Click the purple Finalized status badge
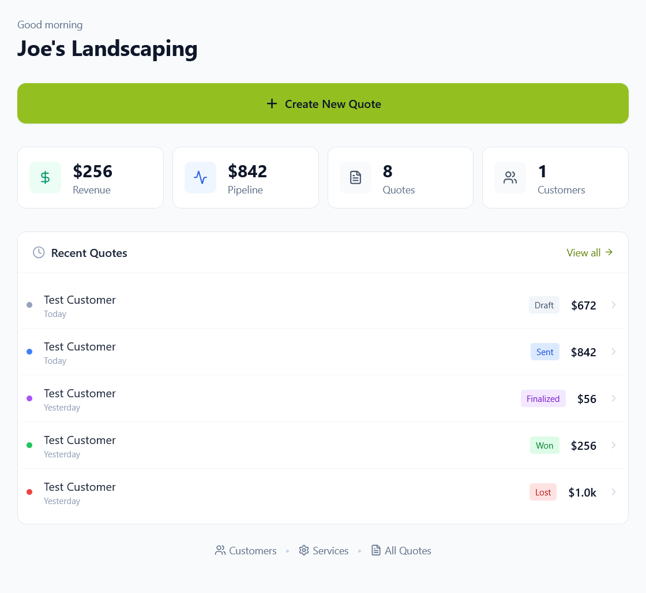Screen dimensions: 646x593 543,398
